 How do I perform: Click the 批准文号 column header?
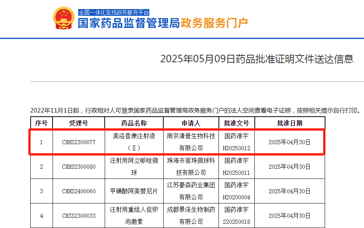click(237, 123)
